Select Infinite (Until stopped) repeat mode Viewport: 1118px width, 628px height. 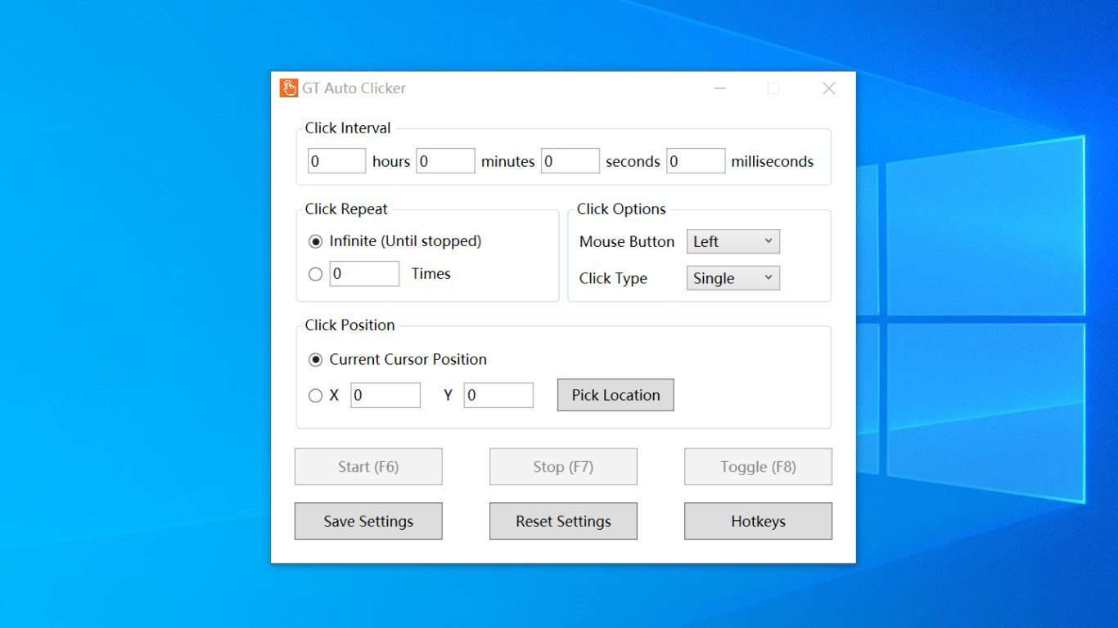(315, 240)
